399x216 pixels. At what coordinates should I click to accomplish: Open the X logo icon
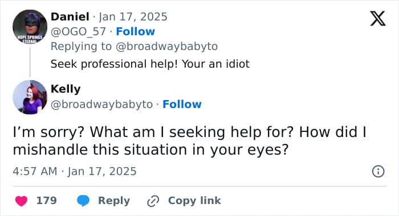pos(378,18)
